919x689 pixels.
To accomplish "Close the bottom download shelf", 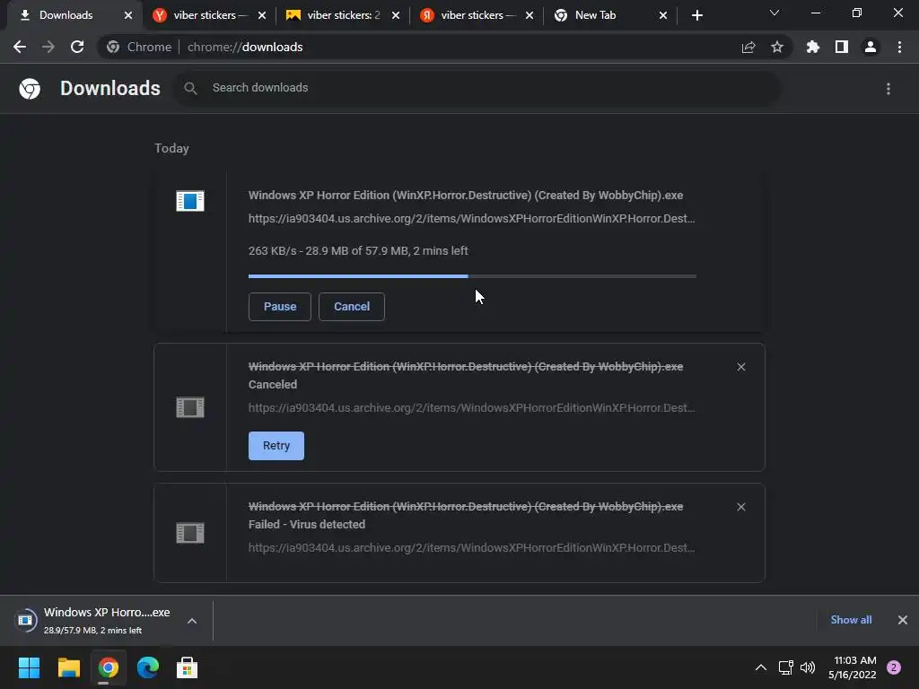I will coord(903,620).
